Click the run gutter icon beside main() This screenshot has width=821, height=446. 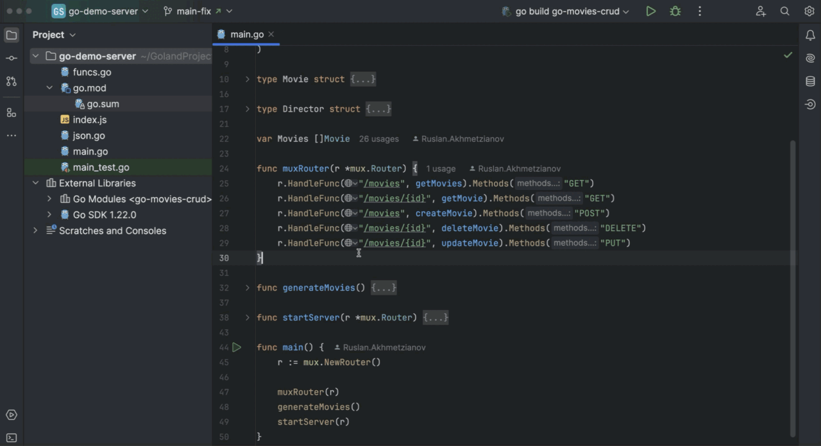pyautogui.click(x=237, y=347)
